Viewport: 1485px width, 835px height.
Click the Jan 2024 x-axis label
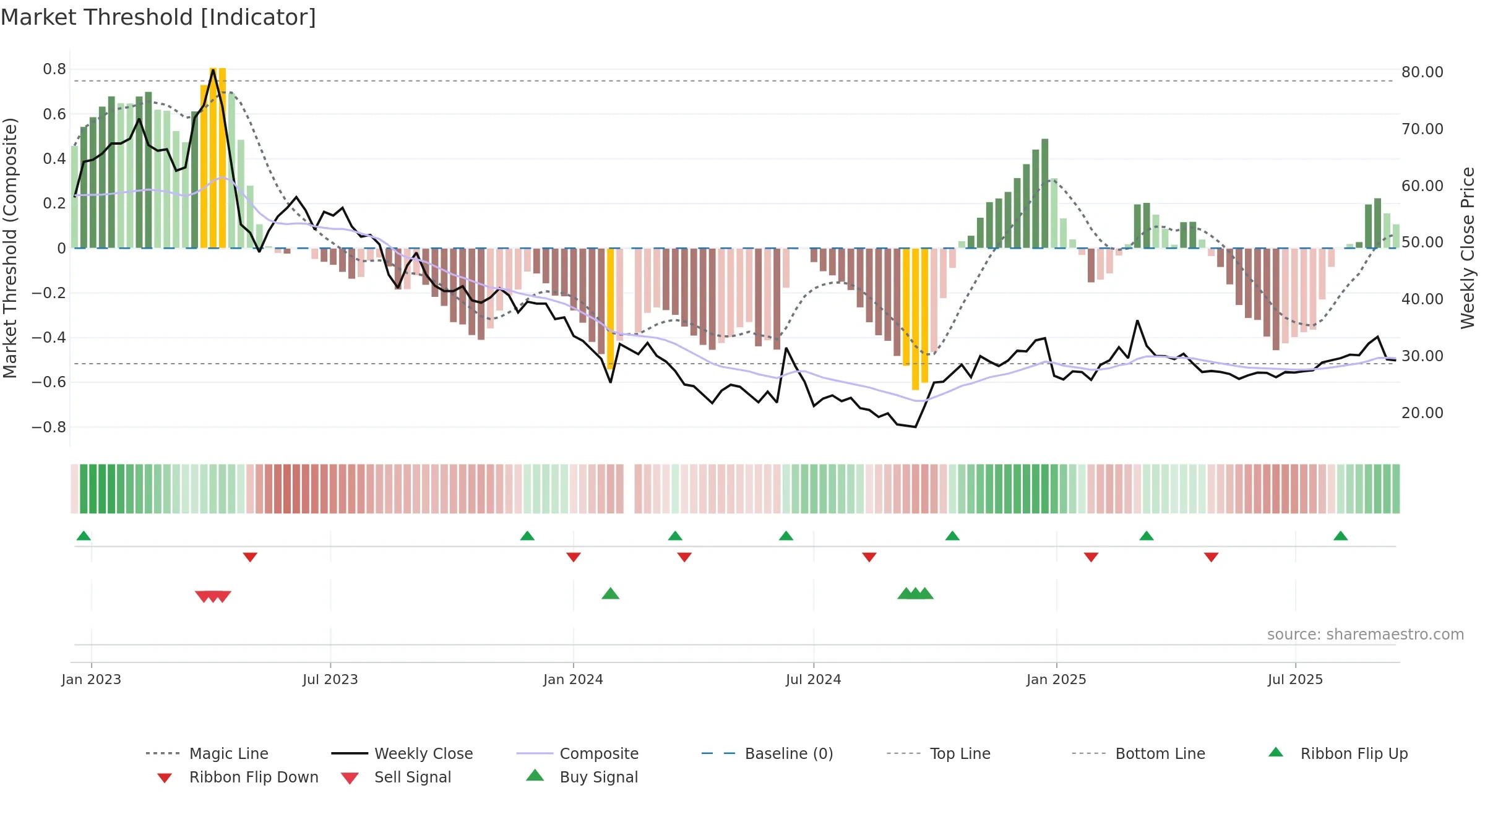click(574, 679)
